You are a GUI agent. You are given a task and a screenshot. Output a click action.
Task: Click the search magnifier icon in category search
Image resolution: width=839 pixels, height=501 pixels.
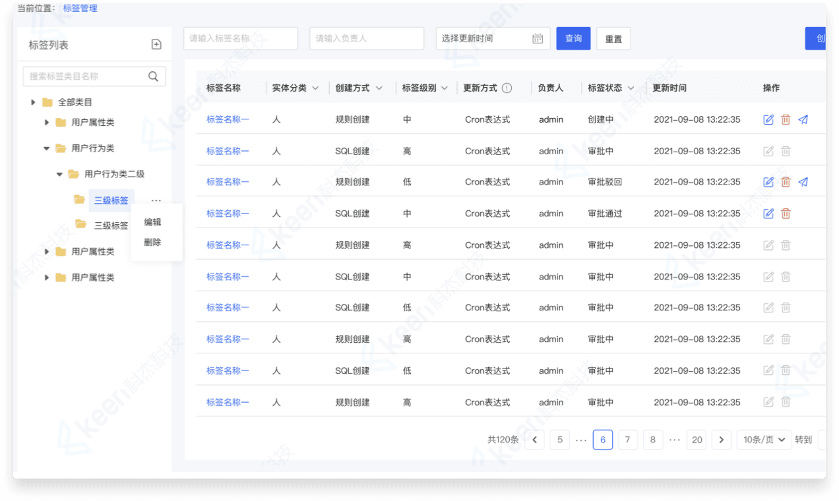tap(153, 76)
